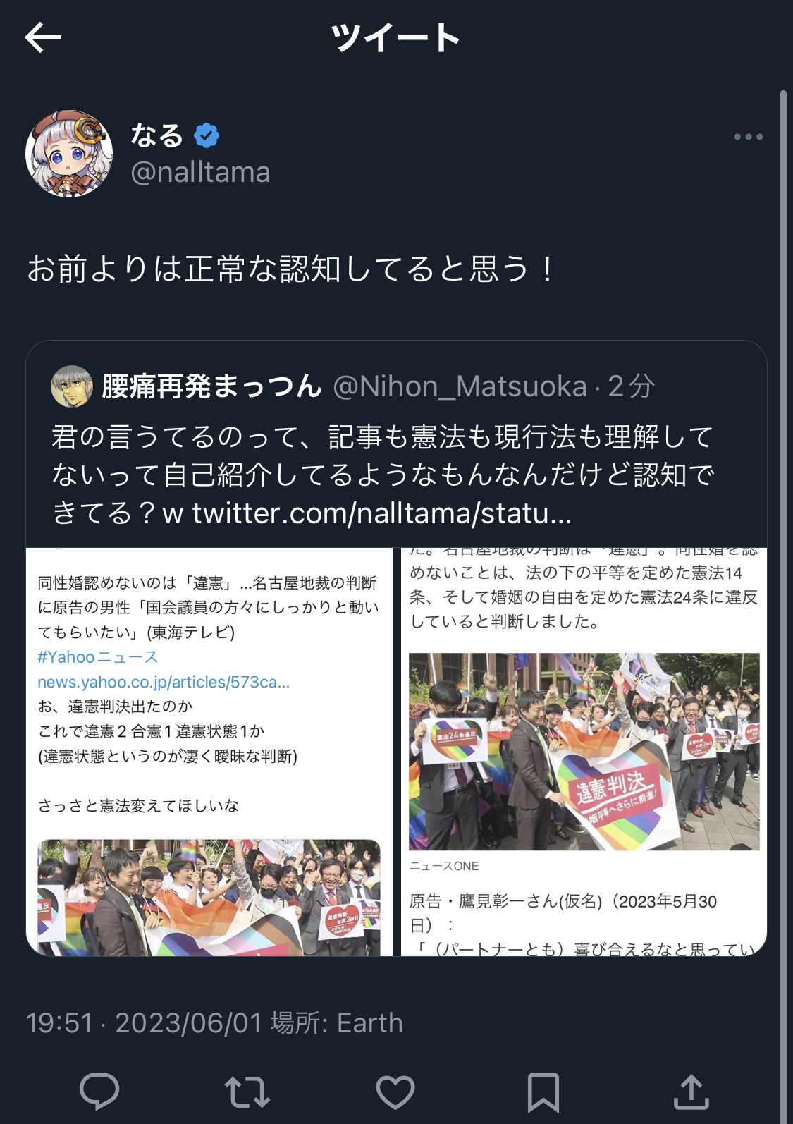Open the left screenshot image in quoted tweet
The width and height of the screenshot is (793, 1124).
(x=209, y=752)
